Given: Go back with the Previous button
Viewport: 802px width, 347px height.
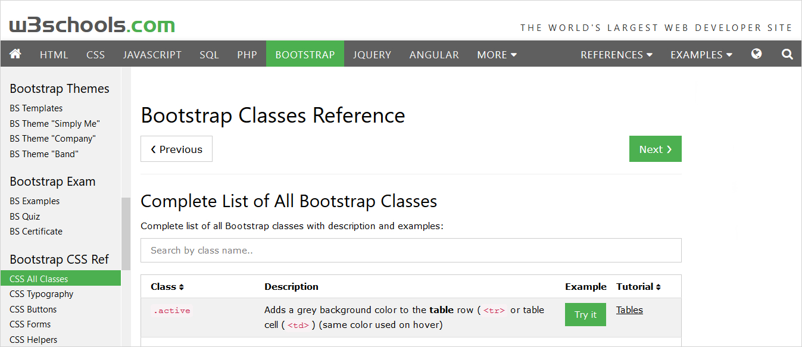Looking at the screenshot, I should click(x=176, y=149).
